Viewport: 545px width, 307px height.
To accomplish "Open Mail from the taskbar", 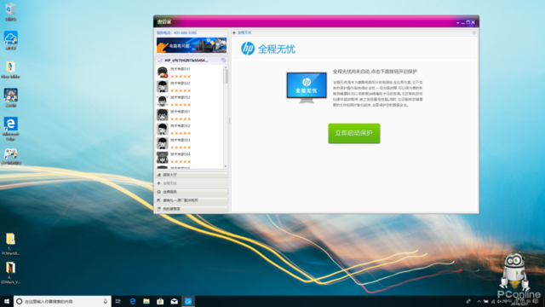I will point(174,301).
